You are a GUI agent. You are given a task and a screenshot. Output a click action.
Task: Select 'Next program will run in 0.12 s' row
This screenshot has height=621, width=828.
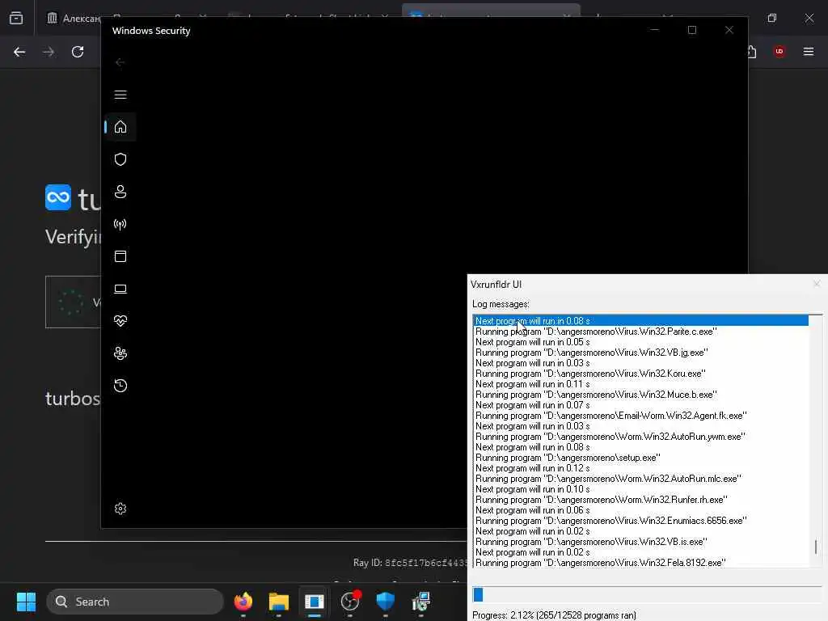pos(641,468)
